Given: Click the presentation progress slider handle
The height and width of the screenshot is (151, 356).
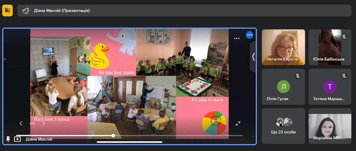Looking at the screenshot, I should 113,135.
